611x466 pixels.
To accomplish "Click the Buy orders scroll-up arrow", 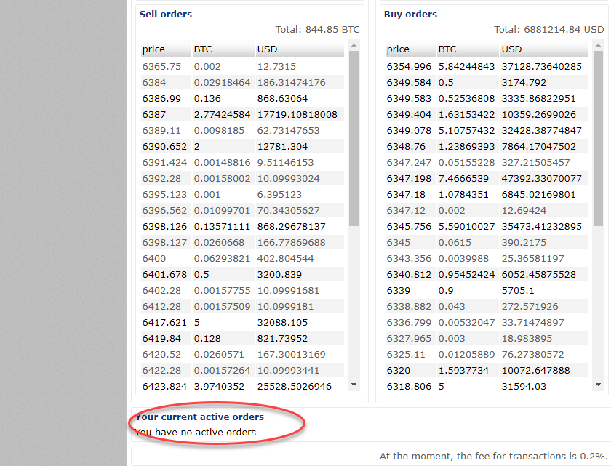I will pyautogui.click(x=598, y=45).
